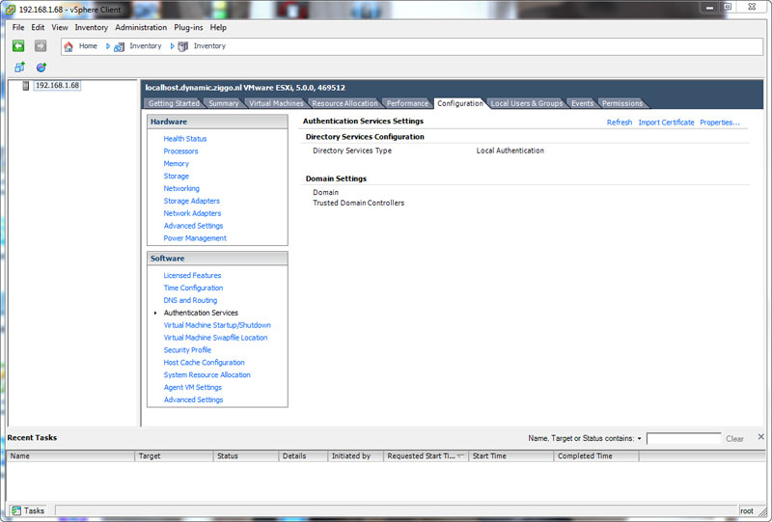The width and height of the screenshot is (772, 522).
Task: Click the Import Certificate link
Action: pos(666,123)
